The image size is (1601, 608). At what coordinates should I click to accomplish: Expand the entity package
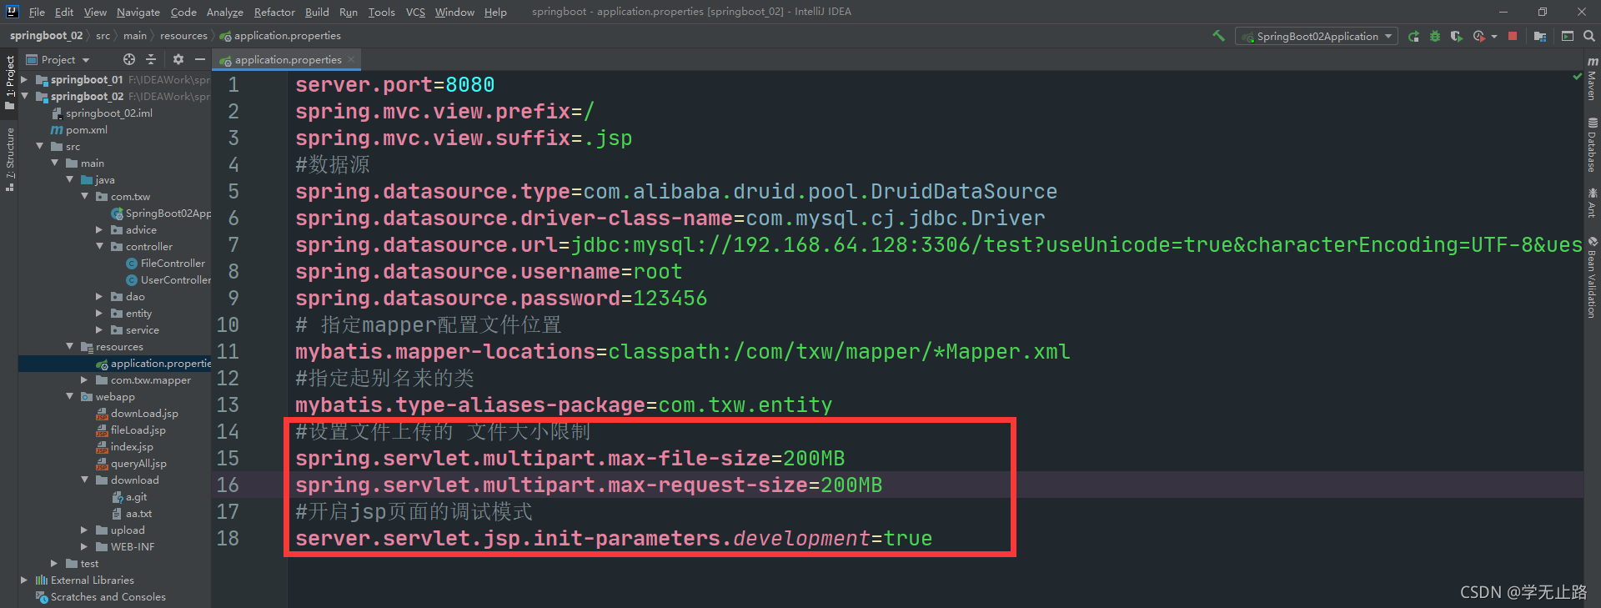pyautogui.click(x=99, y=313)
